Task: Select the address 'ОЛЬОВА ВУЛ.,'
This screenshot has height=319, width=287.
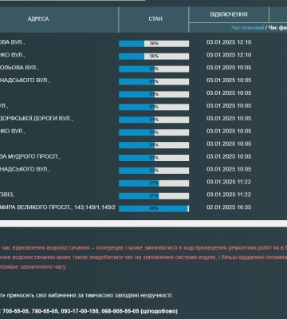Action: (x=19, y=68)
